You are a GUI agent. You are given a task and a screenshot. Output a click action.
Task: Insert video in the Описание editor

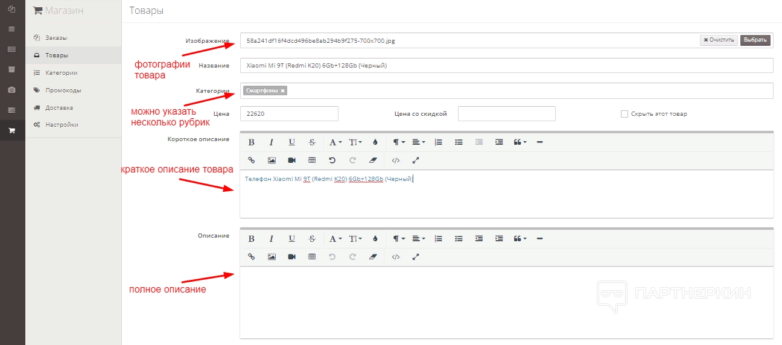click(x=291, y=257)
